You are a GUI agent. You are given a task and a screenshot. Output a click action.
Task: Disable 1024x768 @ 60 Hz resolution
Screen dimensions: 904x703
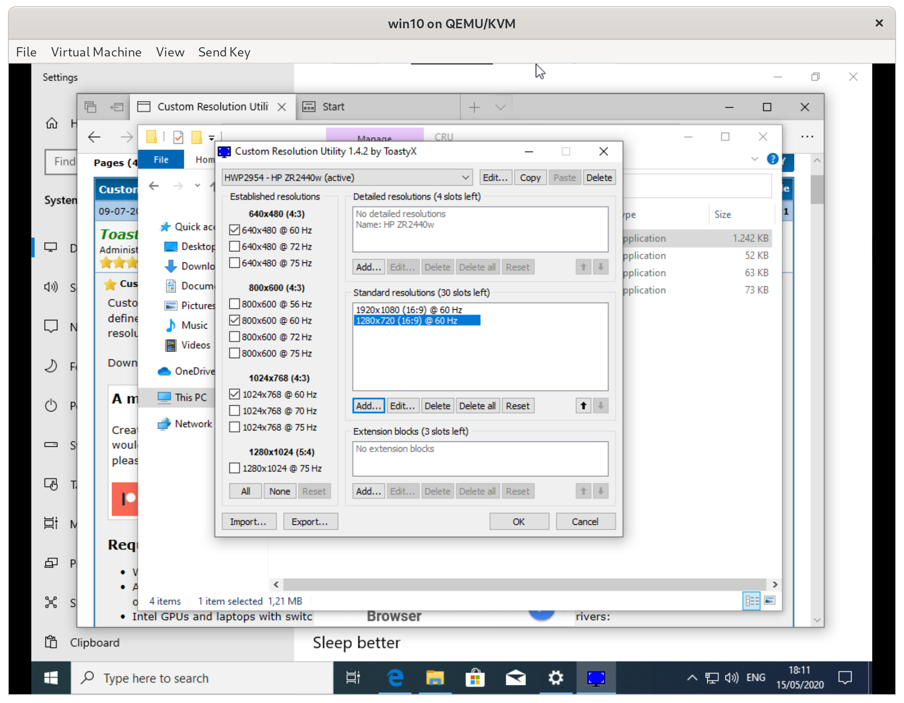click(x=234, y=394)
